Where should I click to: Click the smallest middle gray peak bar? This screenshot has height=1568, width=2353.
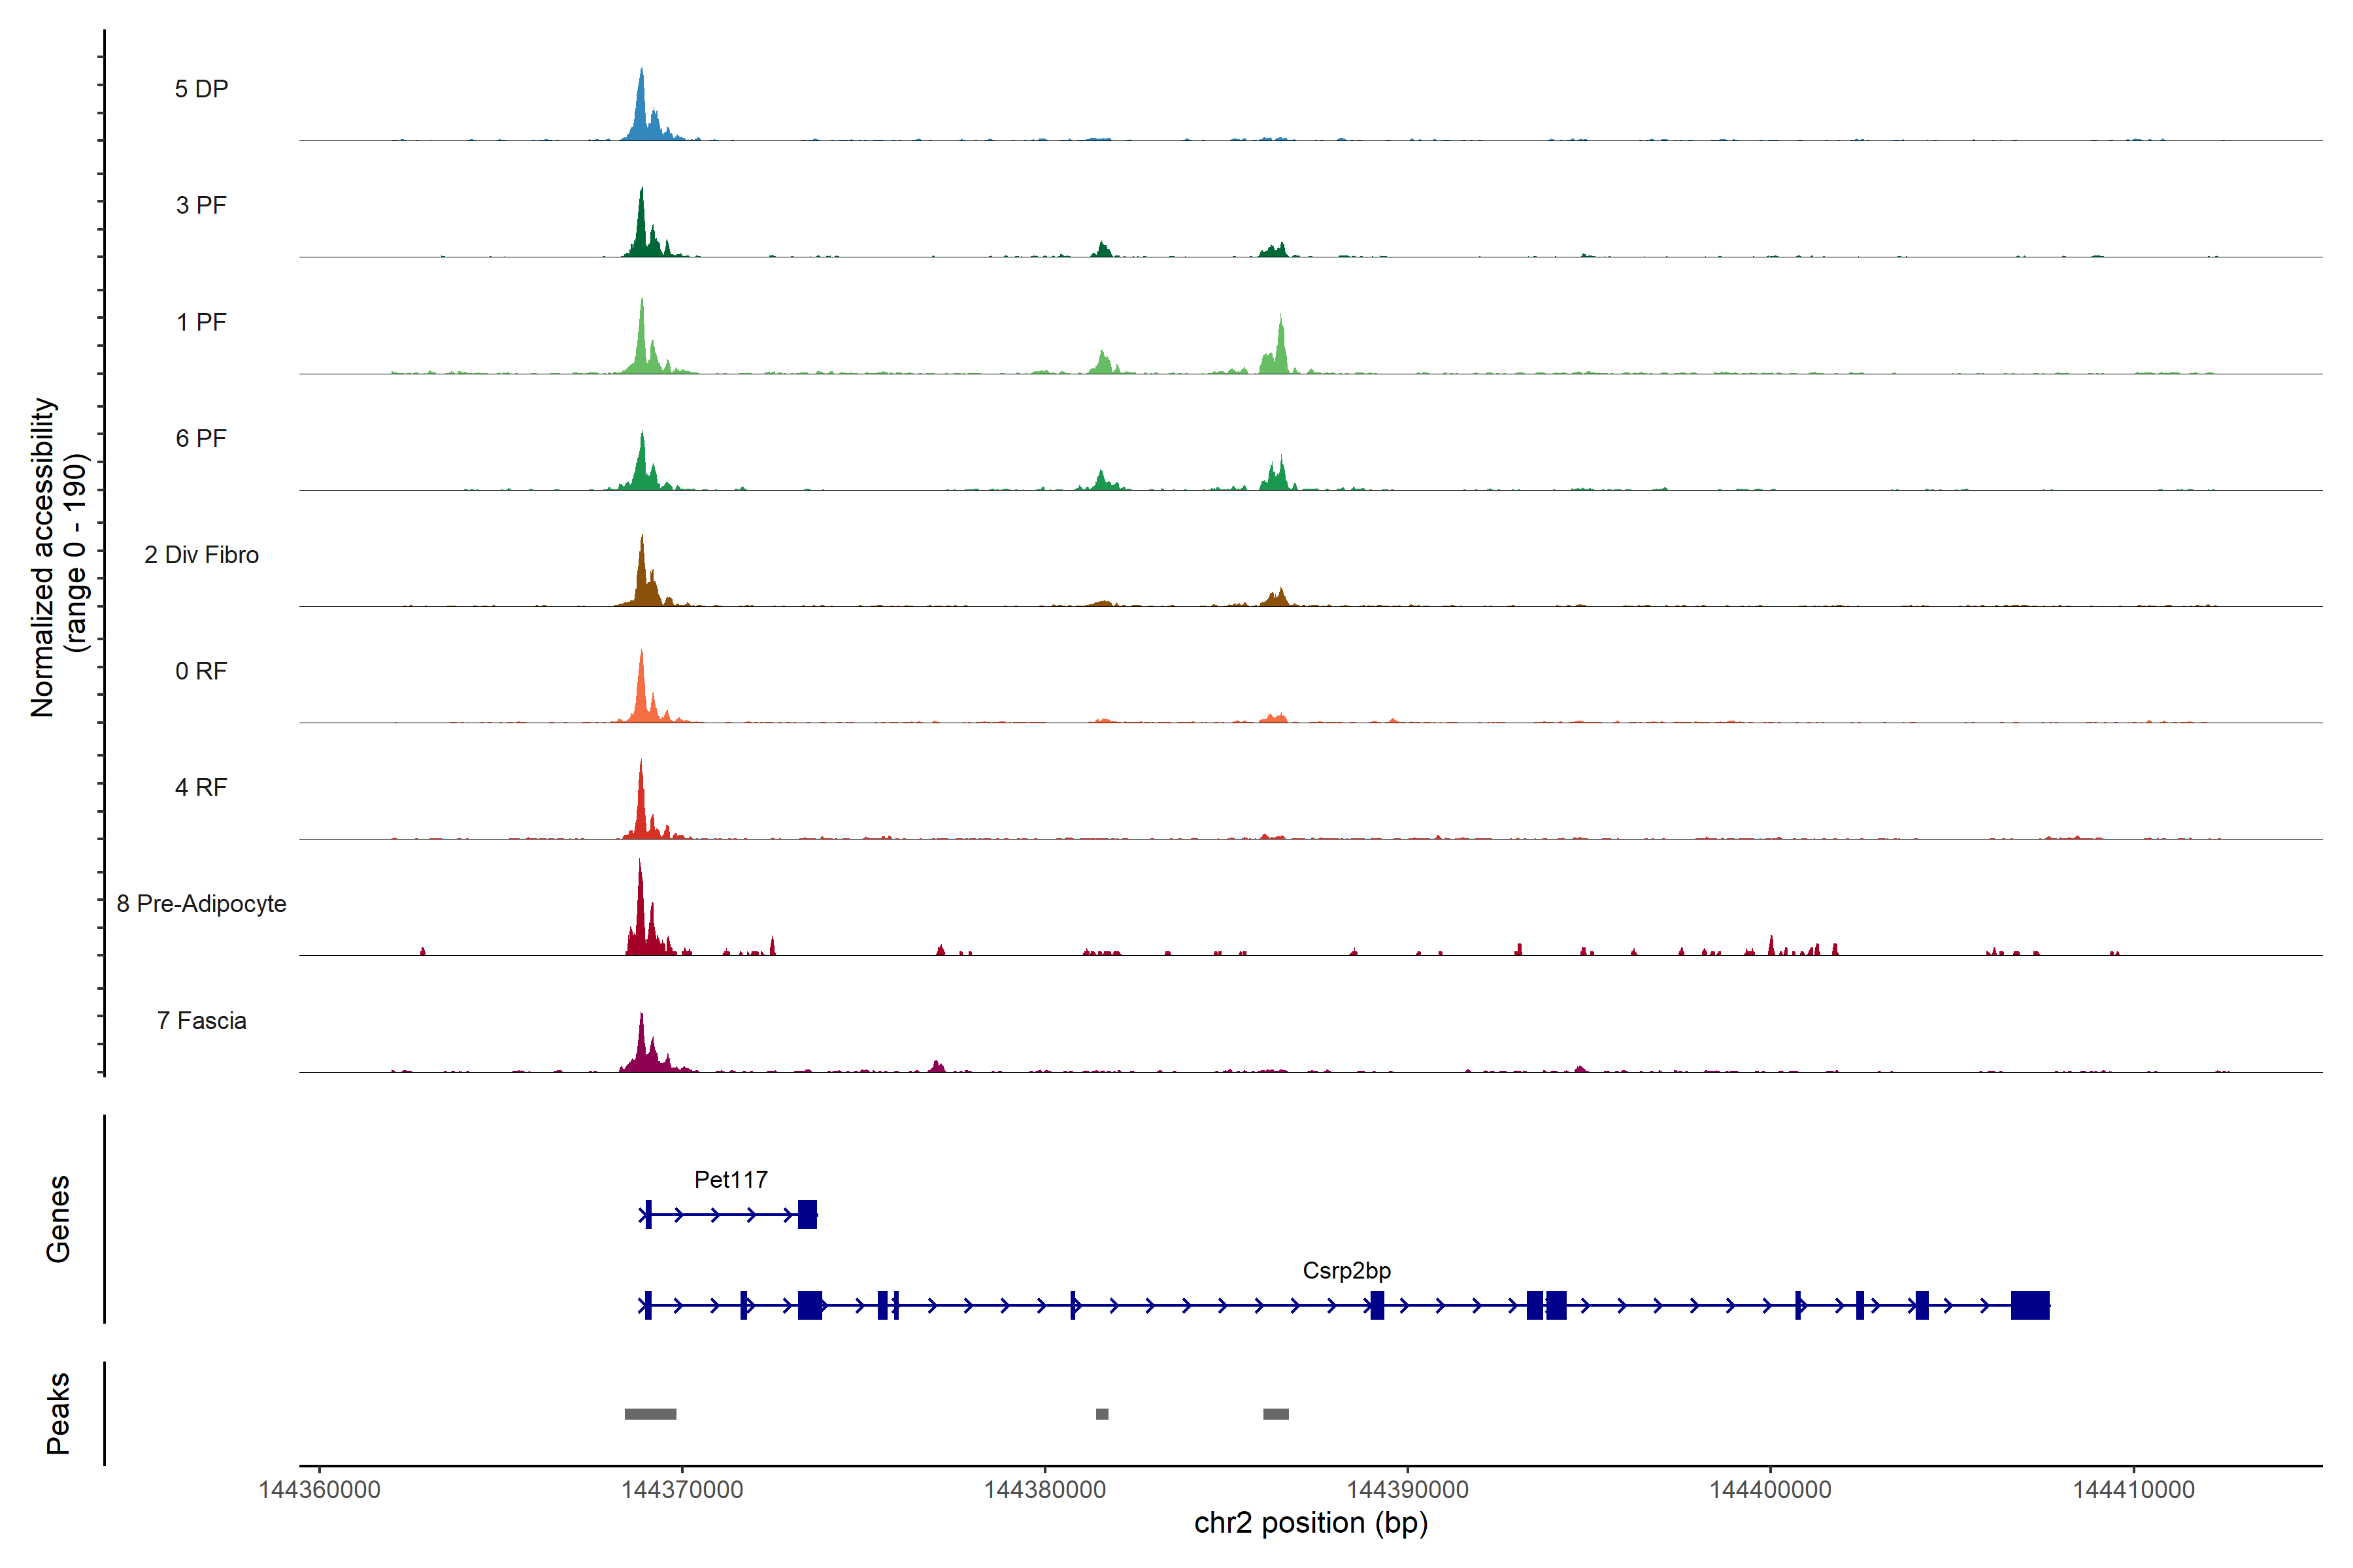click(x=1101, y=1414)
